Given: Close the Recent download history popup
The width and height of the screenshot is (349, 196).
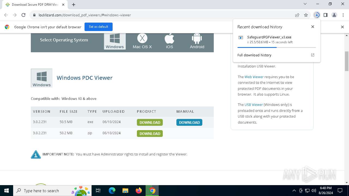Looking at the screenshot, I should [x=313, y=27].
